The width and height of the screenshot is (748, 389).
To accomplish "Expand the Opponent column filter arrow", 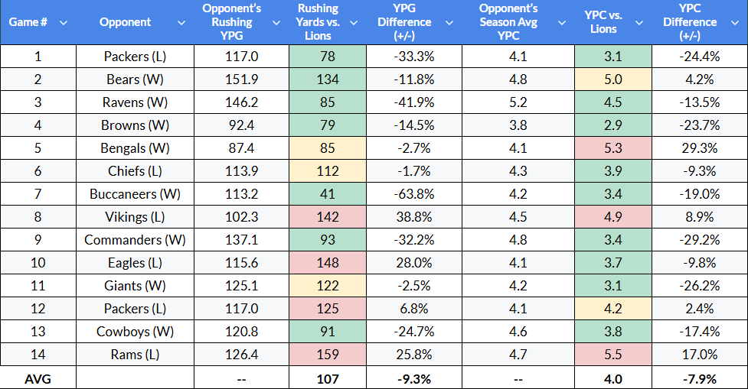I will (x=181, y=22).
